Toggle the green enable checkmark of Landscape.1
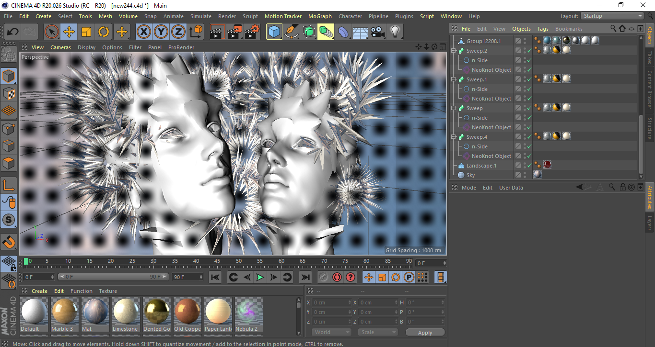This screenshot has height=347, width=655. pyautogui.click(x=529, y=166)
